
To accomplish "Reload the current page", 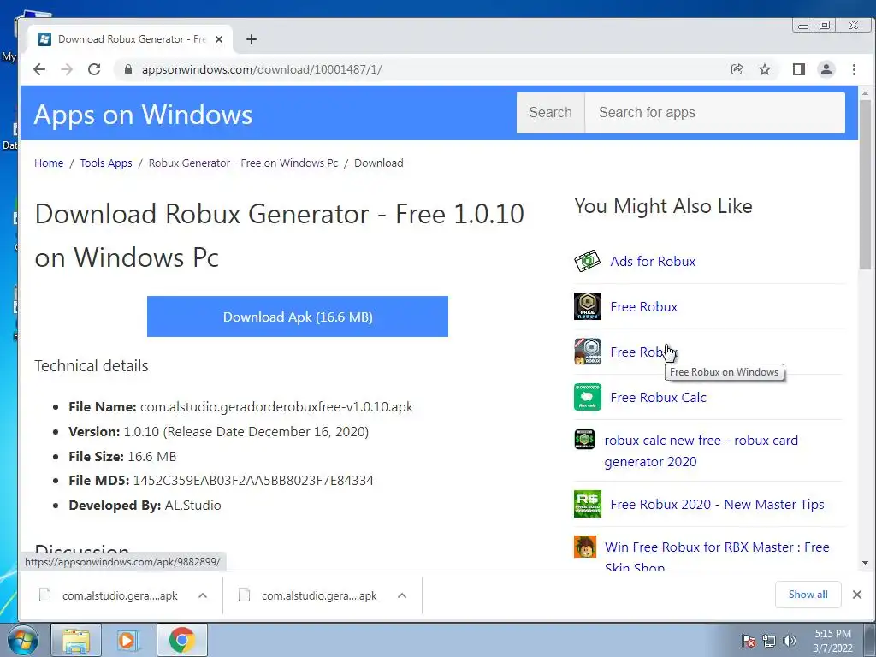I will 94,69.
